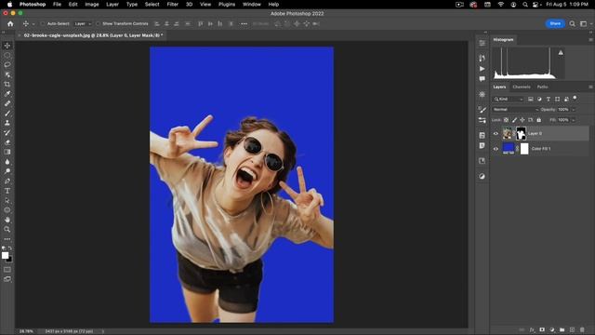Switch to the Channels tab
The height and width of the screenshot is (335, 595).
pos(522,87)
